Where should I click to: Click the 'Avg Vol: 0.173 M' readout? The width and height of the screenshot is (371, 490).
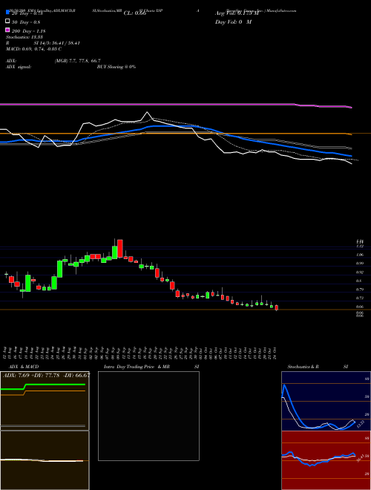coord(237,13)
